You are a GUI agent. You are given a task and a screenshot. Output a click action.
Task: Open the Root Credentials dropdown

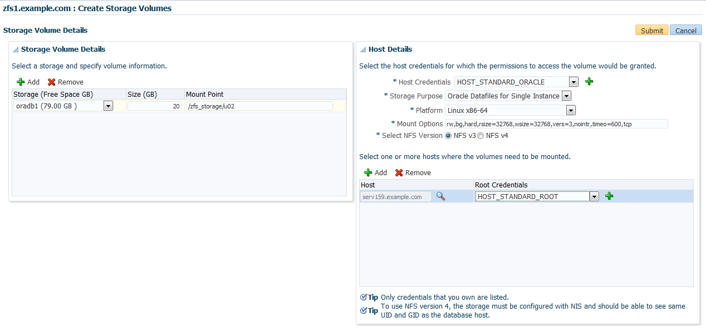594,196
